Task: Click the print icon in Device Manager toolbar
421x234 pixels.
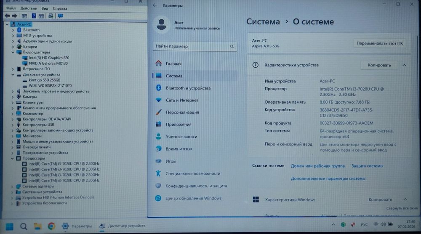Action: (51, 16)
